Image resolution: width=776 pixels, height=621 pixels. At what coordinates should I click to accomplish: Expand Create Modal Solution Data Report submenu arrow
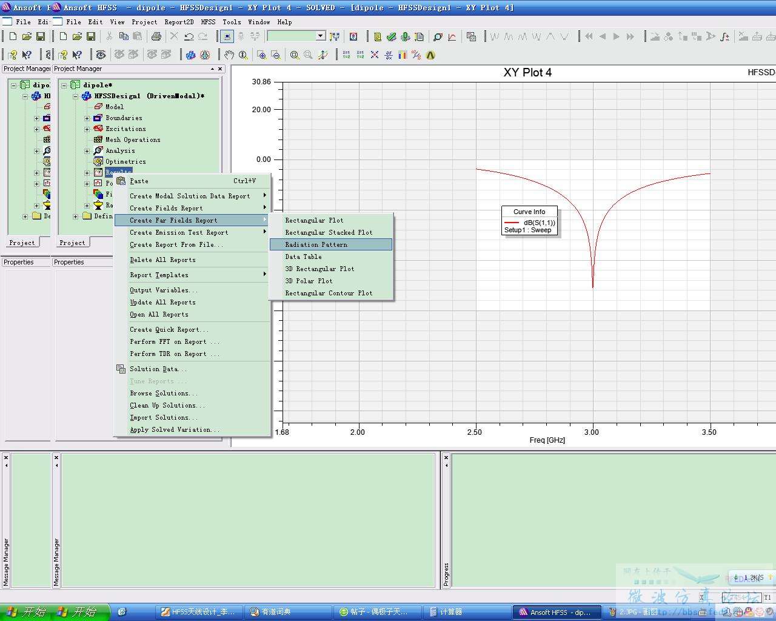265,195
